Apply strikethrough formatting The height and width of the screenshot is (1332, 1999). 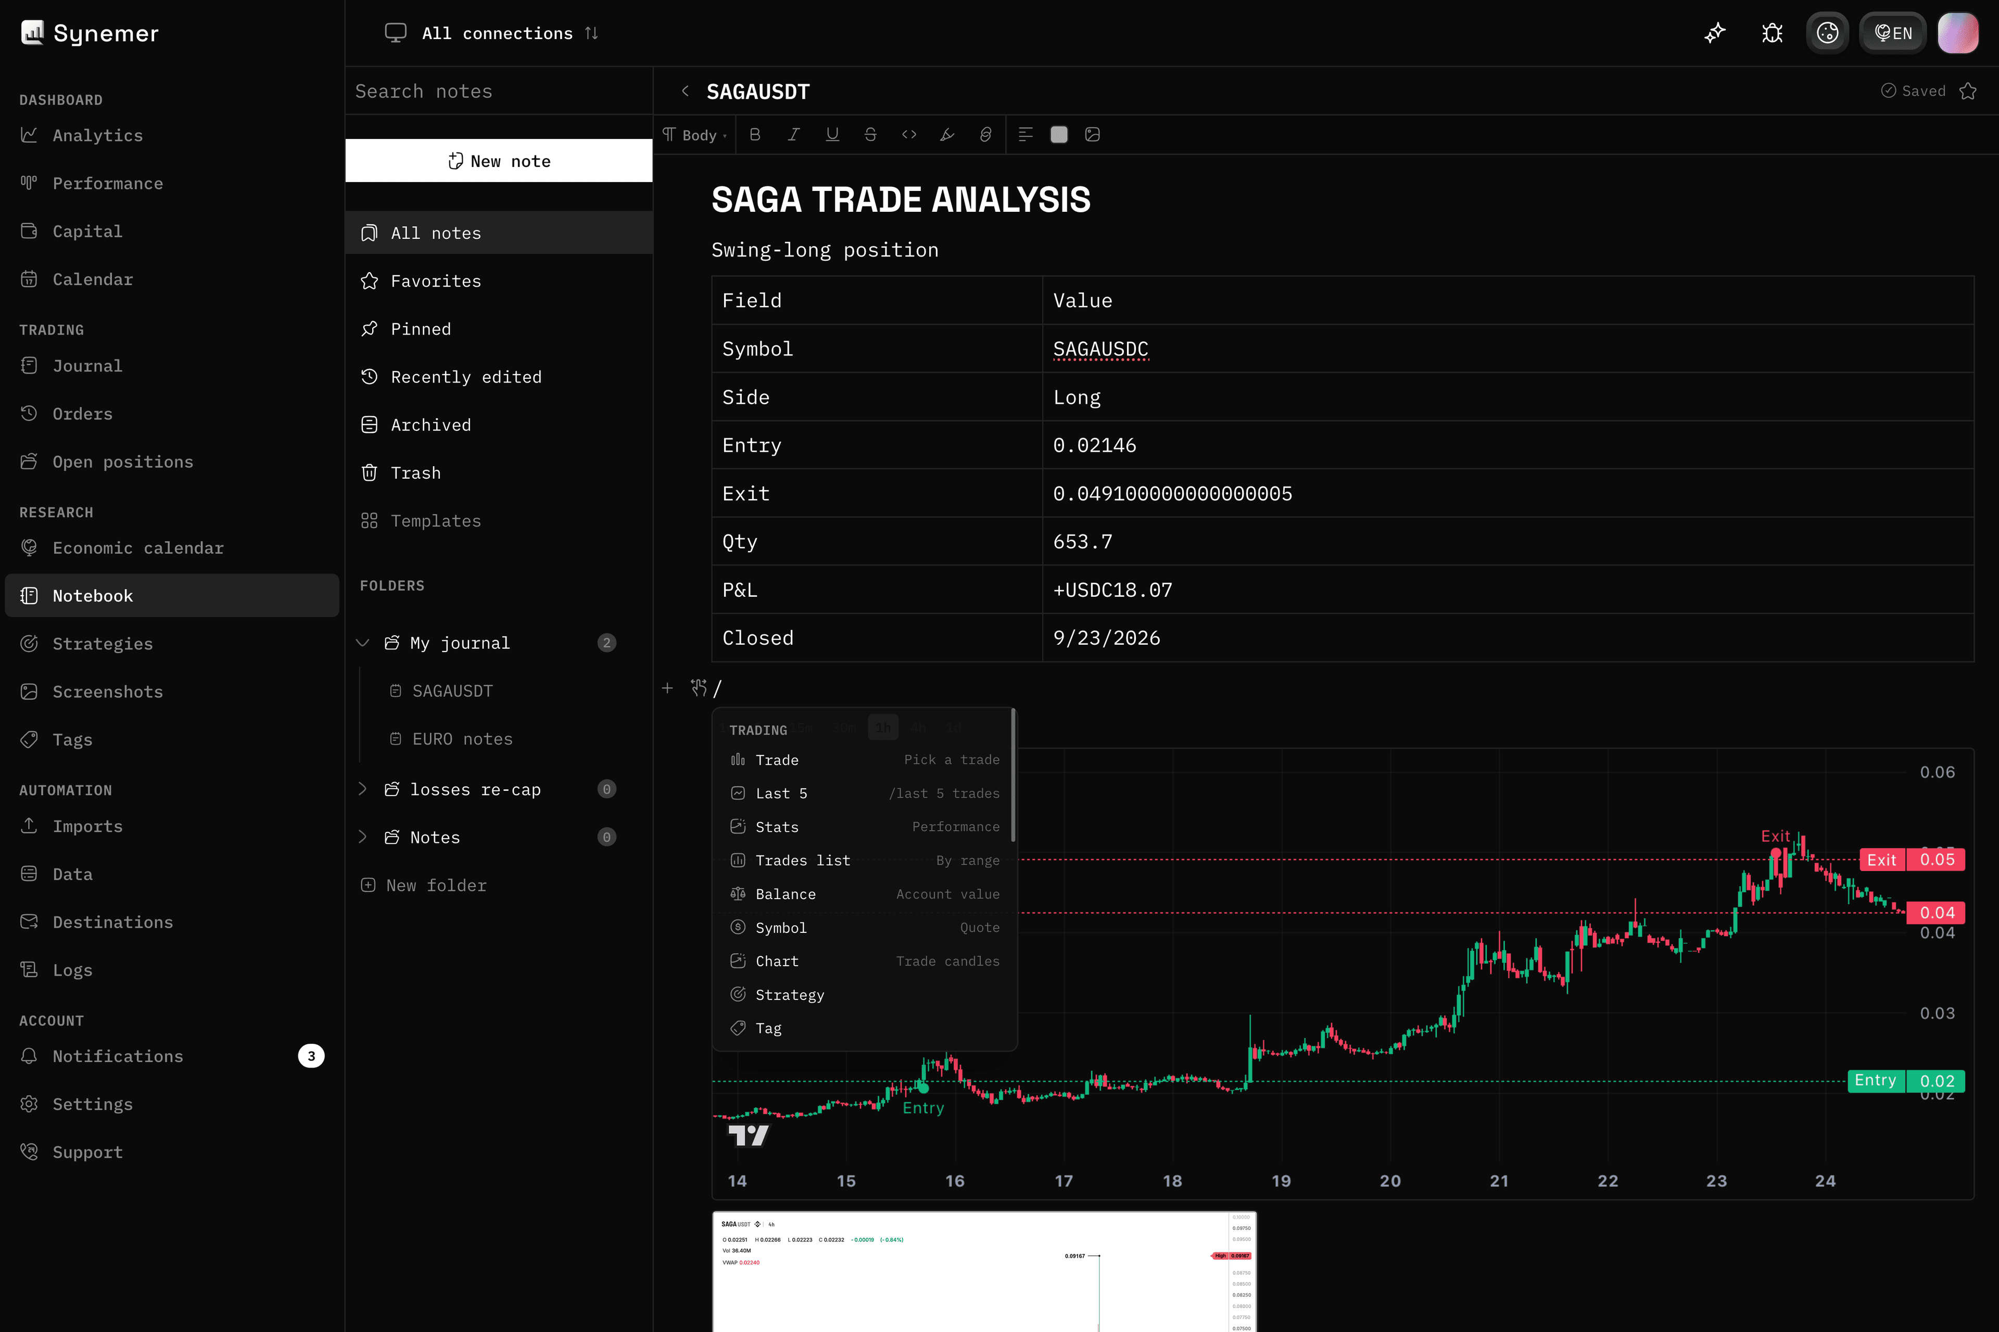870,134
